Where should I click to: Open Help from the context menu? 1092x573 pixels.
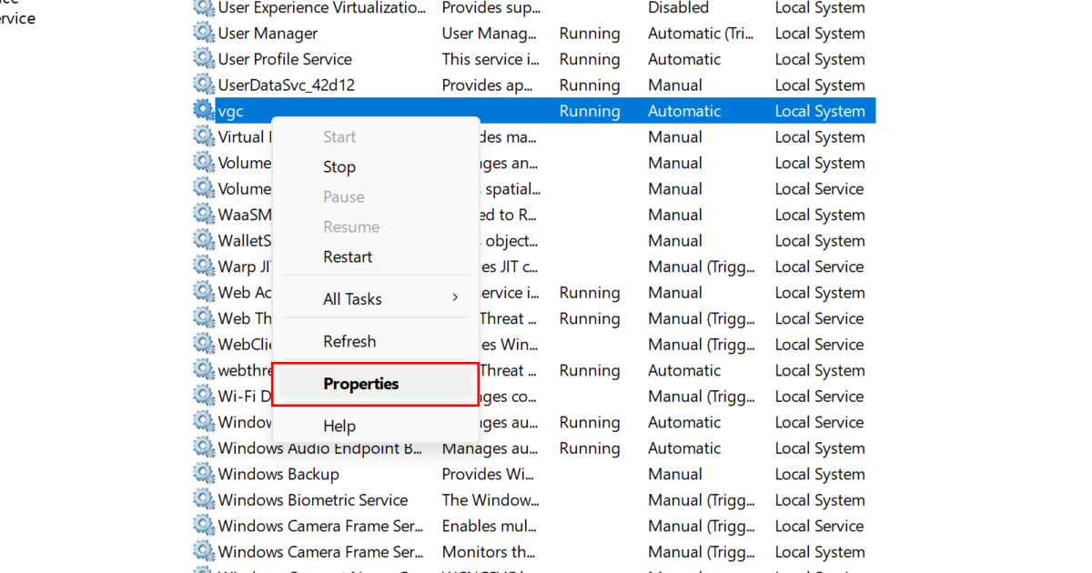click(x=339, y=425)
